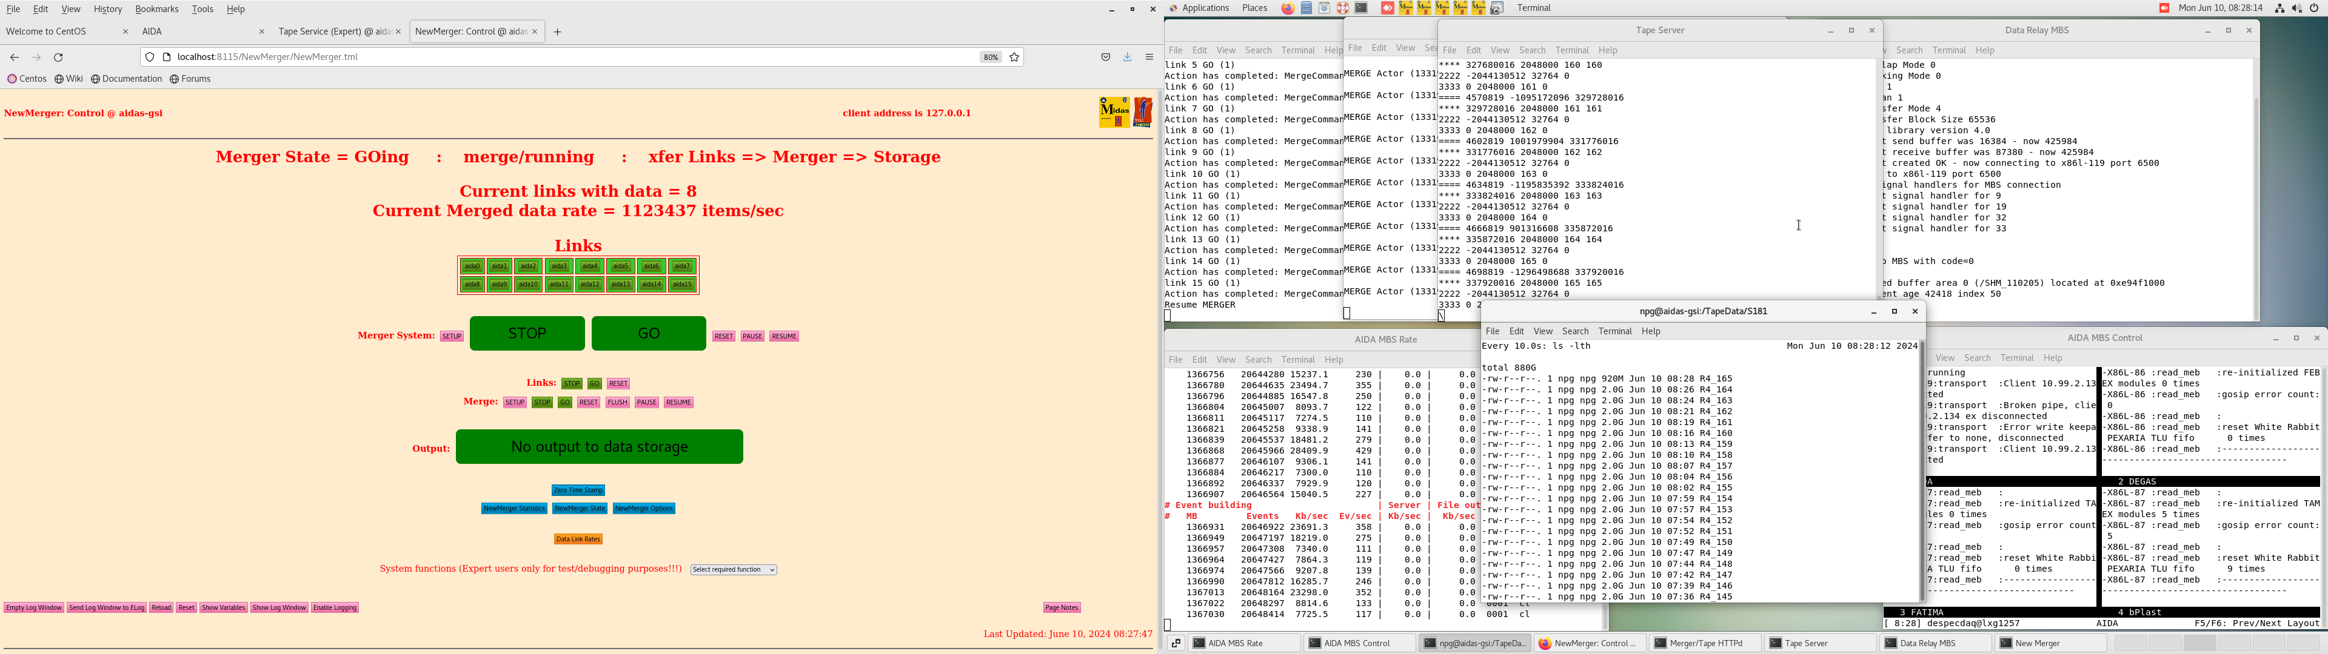Open Firefox hamburger application menu
Image resolution: width=2328 pixels, height=654 pixels.
click(x=1149, y=58)
